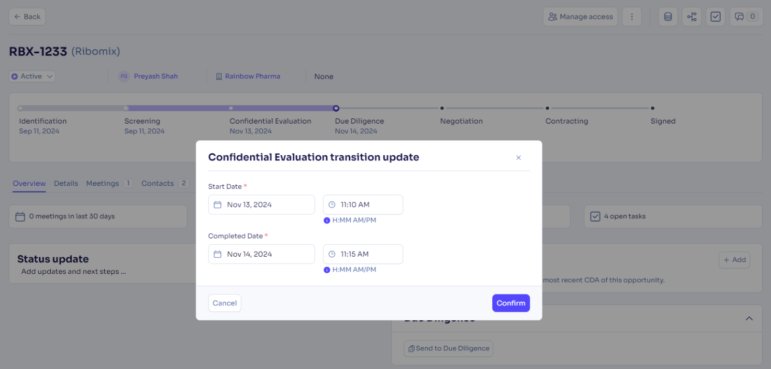Edit the 11:15 AM time field

(x=363, y=254)
